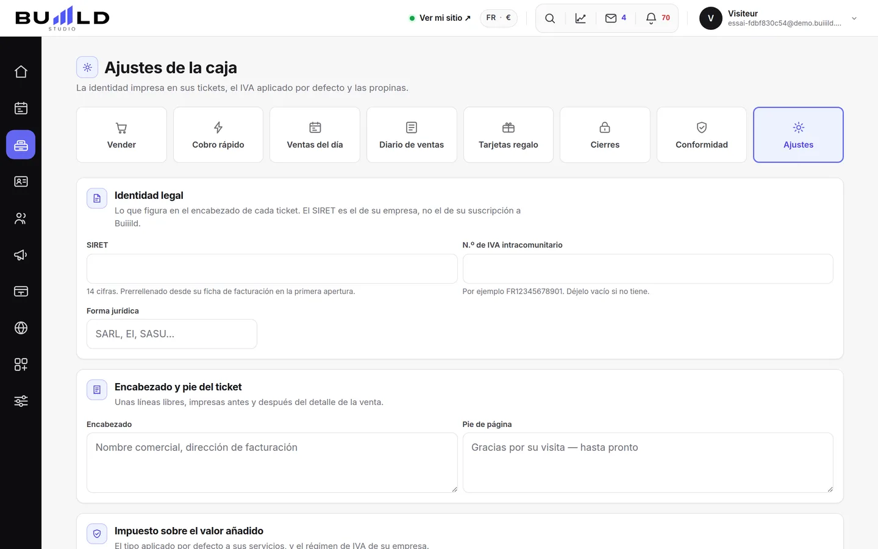Click the shield icon beside Impuesto sobre el valor
878x549 pixels.
coord(97,534)
